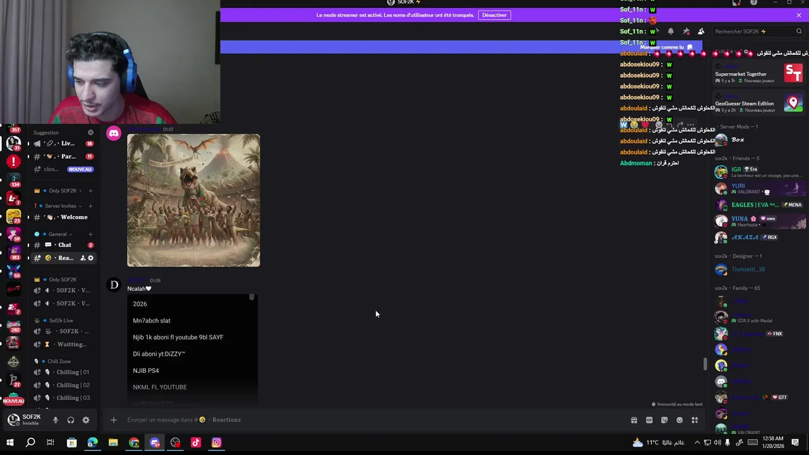Join the Waitting... voice channel
The height and width of the screenshot is (455, 809).
coord(64,344)
